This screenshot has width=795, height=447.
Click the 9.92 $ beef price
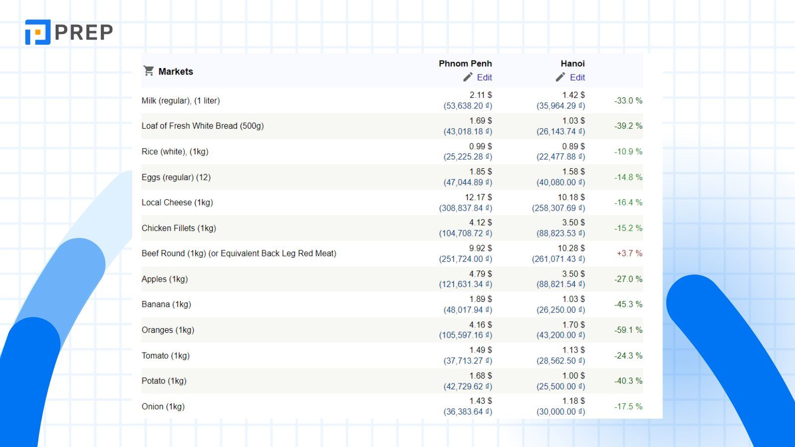tap(480, 248)
